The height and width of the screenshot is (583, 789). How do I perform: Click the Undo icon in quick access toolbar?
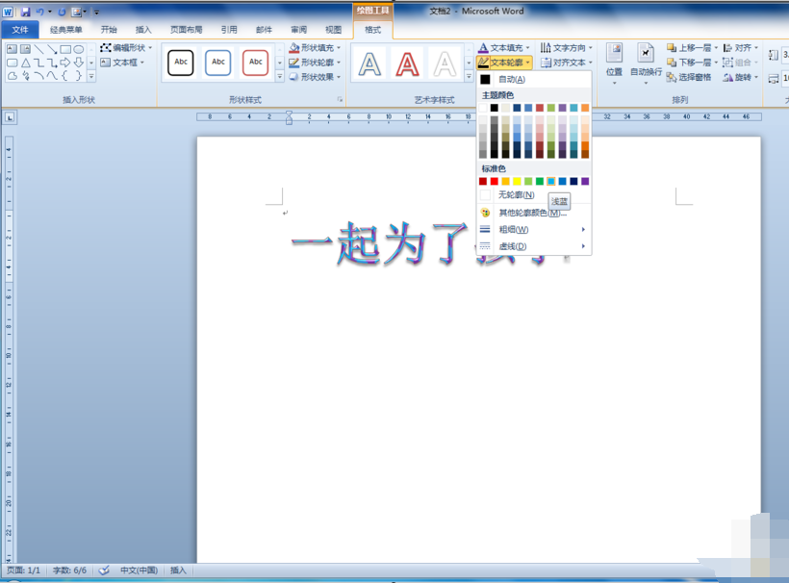pos(39,12)
